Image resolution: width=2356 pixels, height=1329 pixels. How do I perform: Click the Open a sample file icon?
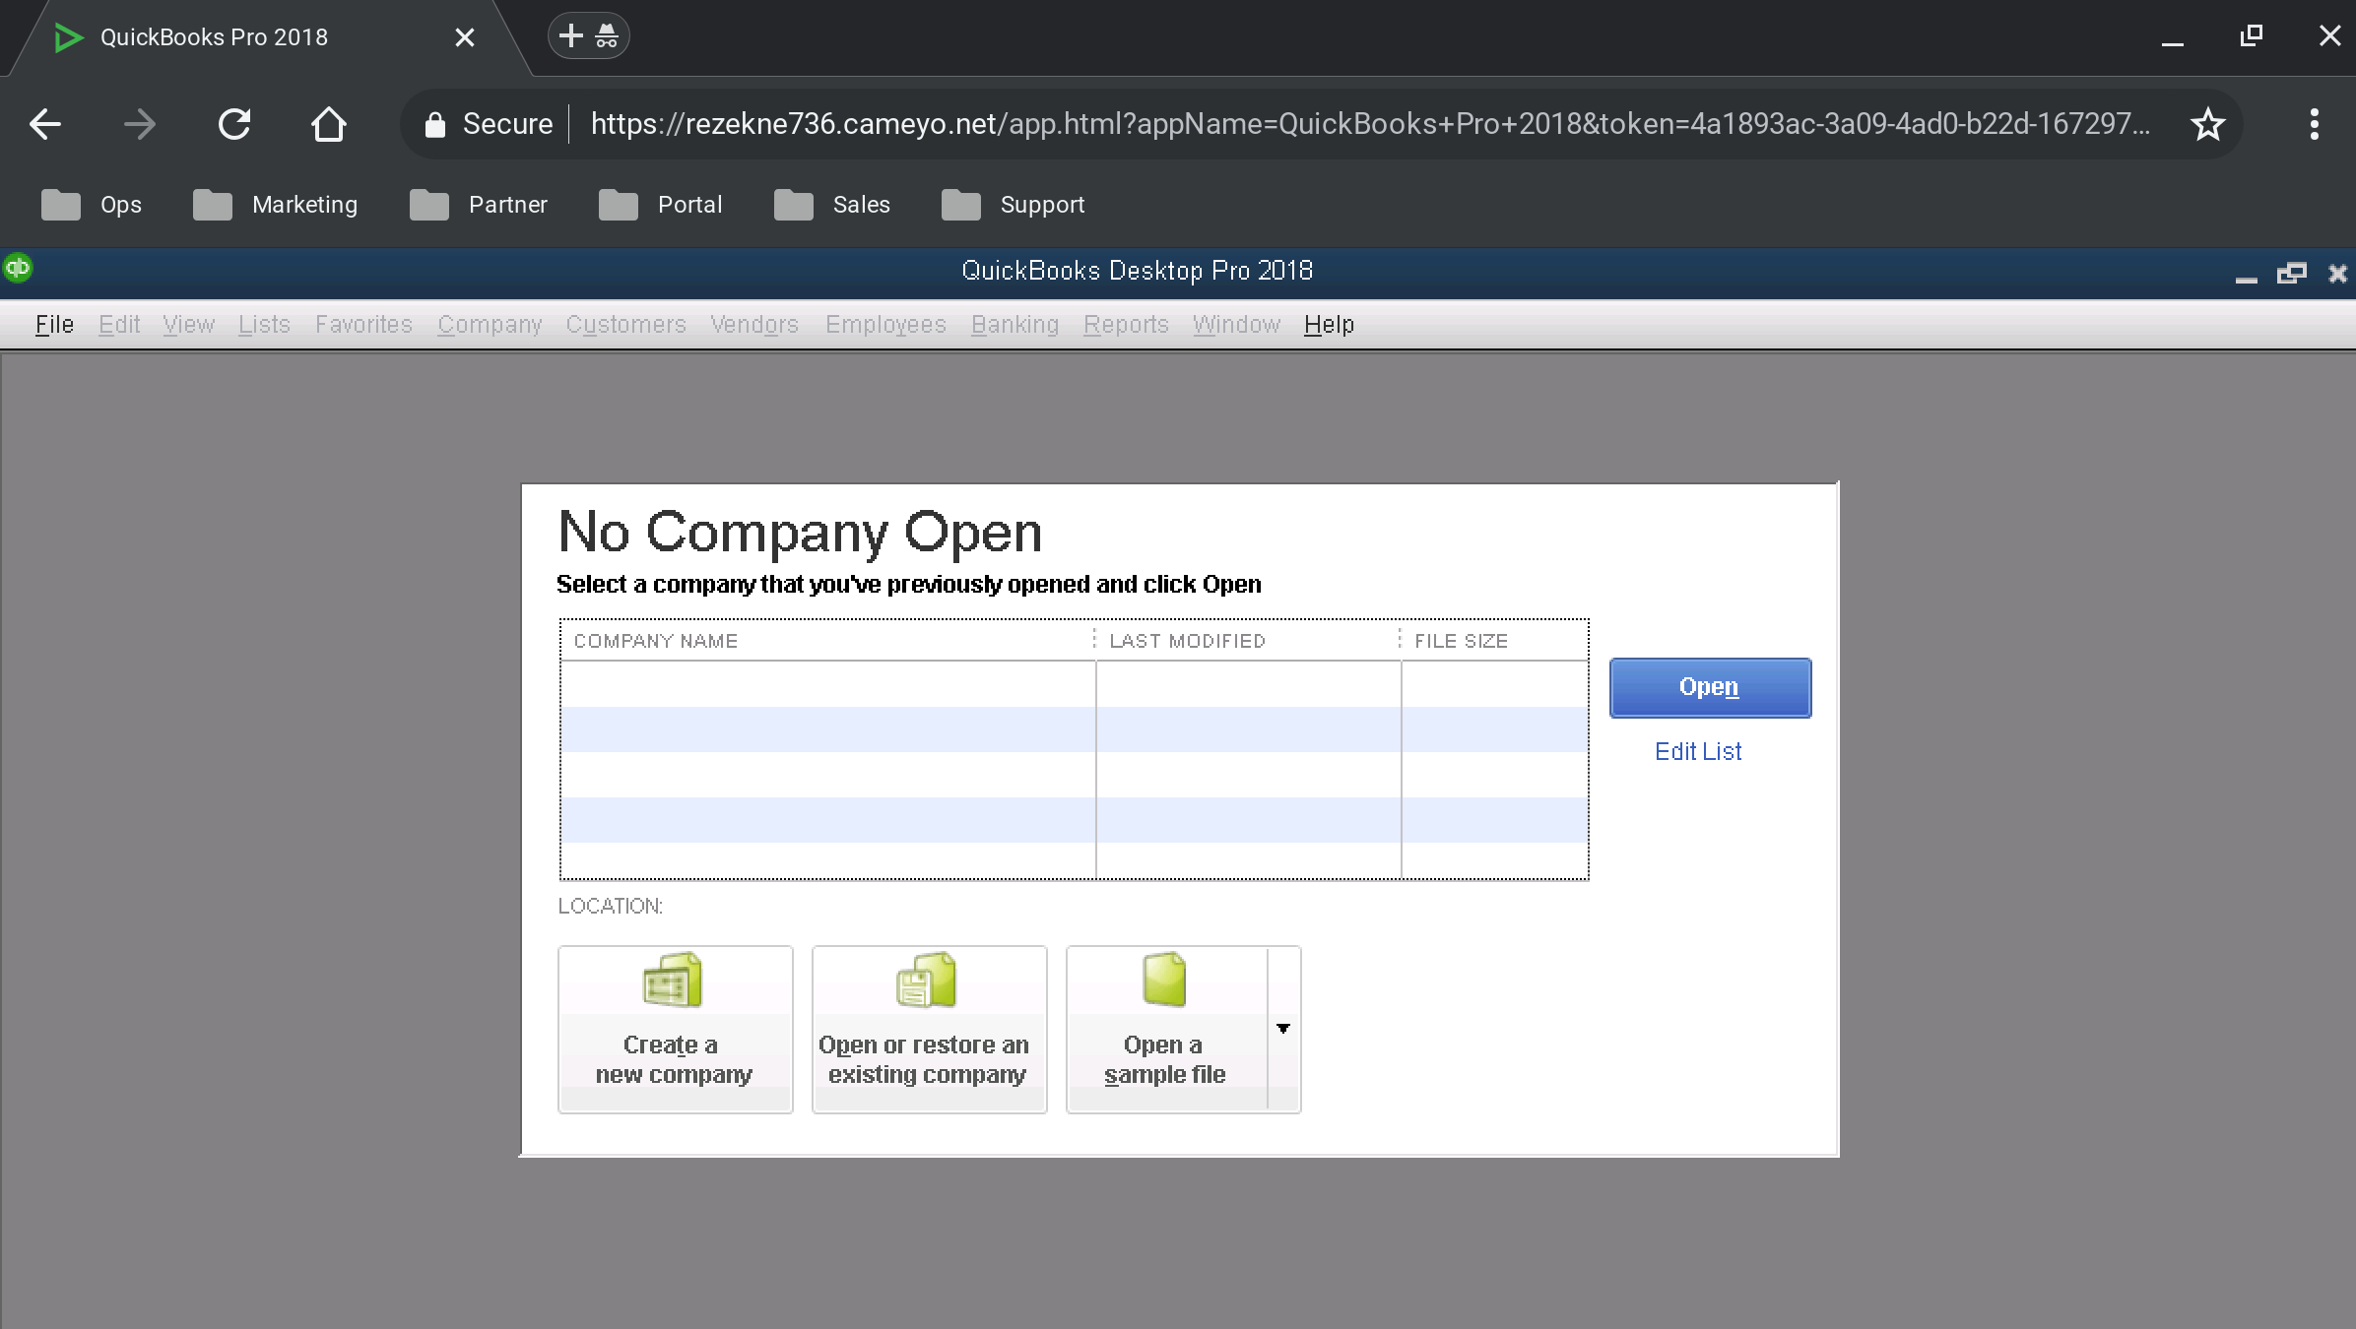tap(1165, 980)
